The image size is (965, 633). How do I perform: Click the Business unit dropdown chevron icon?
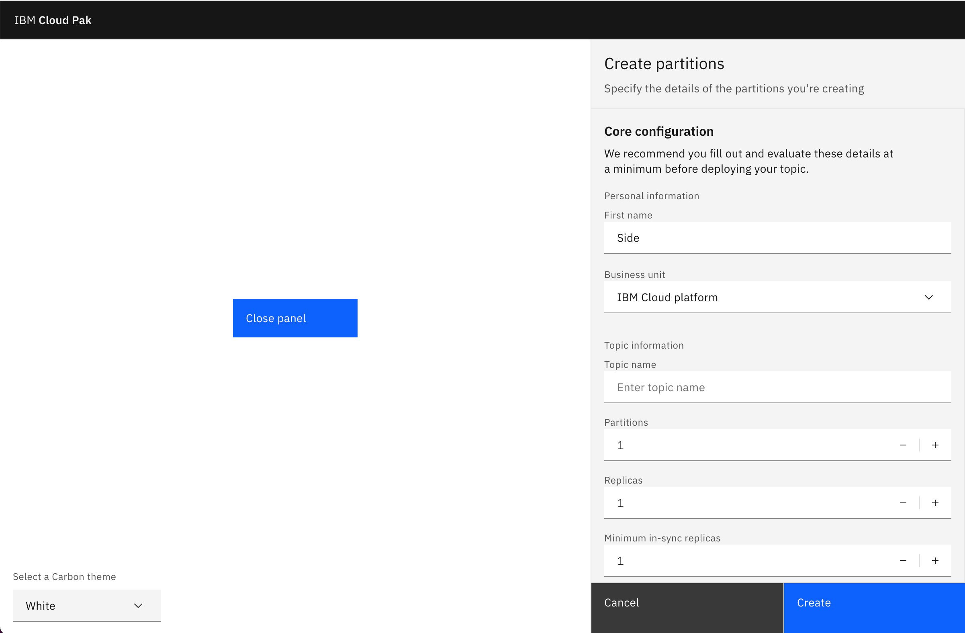[x=929, y=297]
